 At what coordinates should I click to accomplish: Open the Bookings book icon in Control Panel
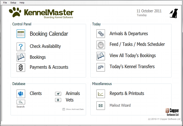21,57
